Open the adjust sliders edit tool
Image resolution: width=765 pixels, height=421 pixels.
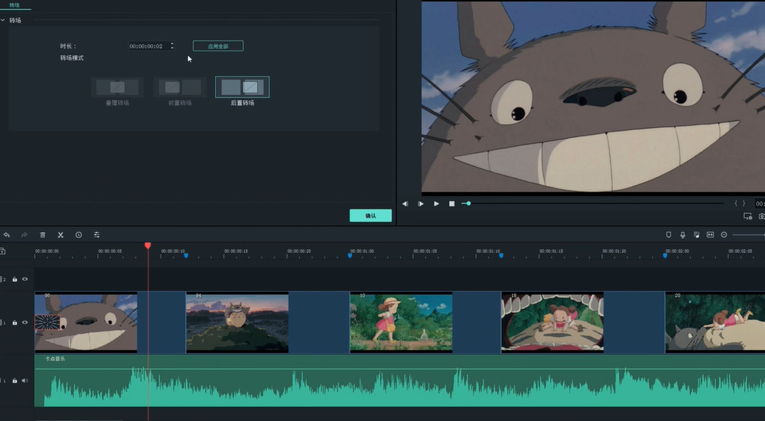(x=97, y=234)
